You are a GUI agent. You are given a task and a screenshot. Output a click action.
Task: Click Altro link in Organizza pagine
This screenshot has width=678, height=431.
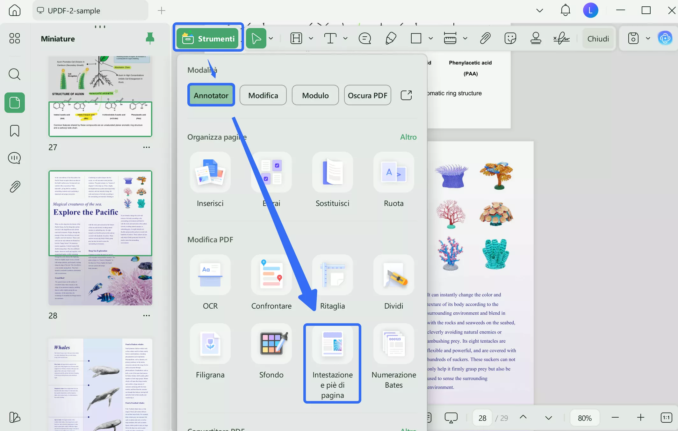pyautogui.click(x=408, y=137)
